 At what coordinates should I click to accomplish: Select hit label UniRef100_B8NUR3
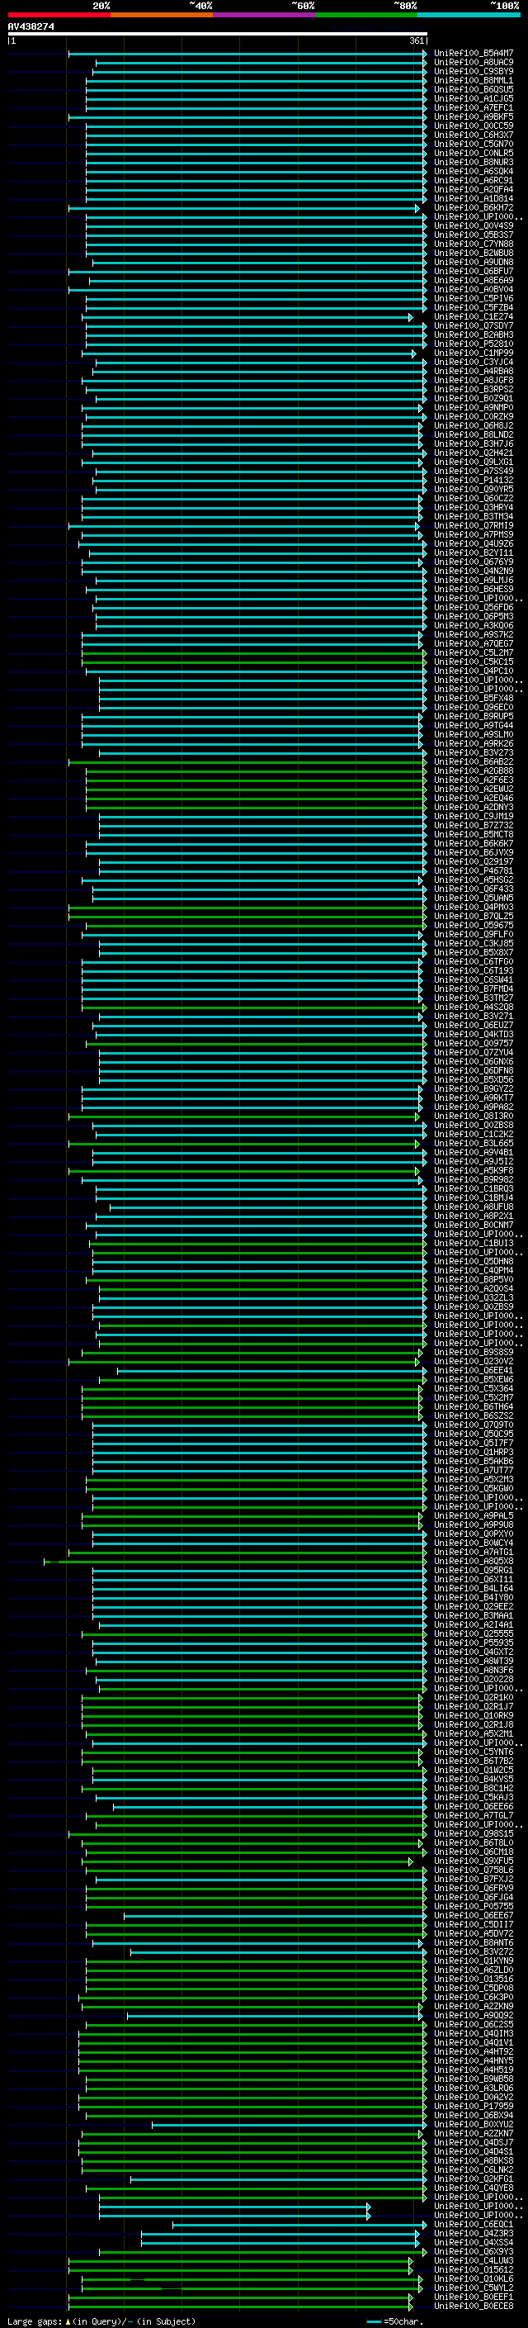pyautogui.click(x=474, y=162)
